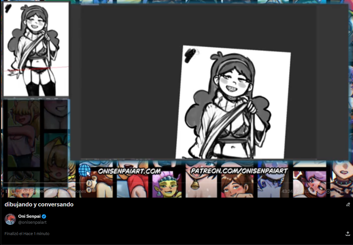Viewport: 353px width, 245px height.
Task: Click the 29 visualizaciones viewer count
Action: click(68, 191)
